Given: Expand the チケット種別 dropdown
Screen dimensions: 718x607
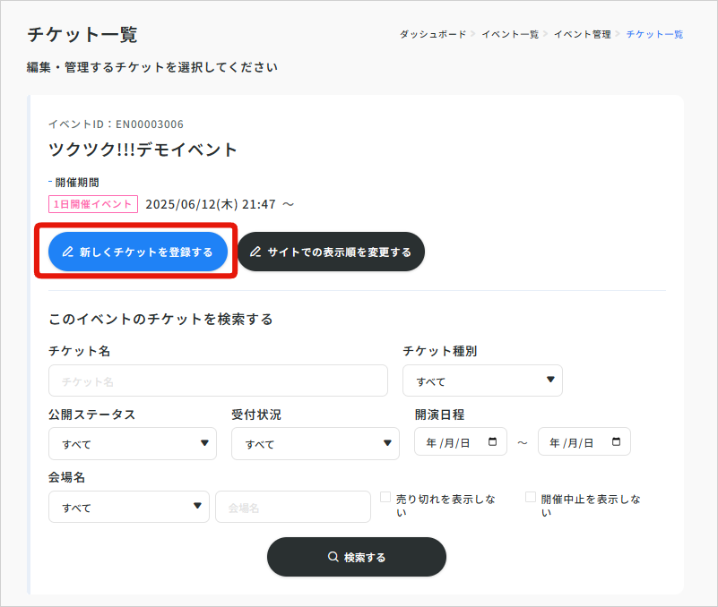Looking at the screenshot, I should [x=482, y=380].
